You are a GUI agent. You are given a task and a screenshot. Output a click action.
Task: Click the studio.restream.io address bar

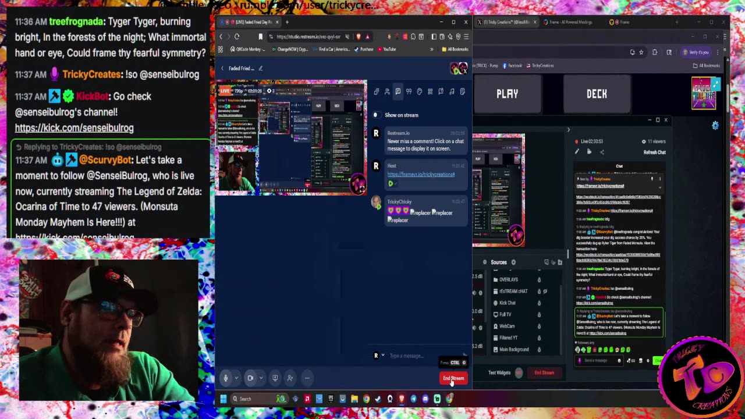coord(308,37)
